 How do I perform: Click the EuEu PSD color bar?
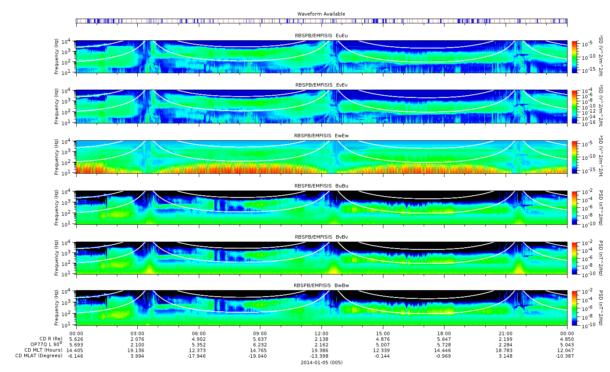(574, 57)
